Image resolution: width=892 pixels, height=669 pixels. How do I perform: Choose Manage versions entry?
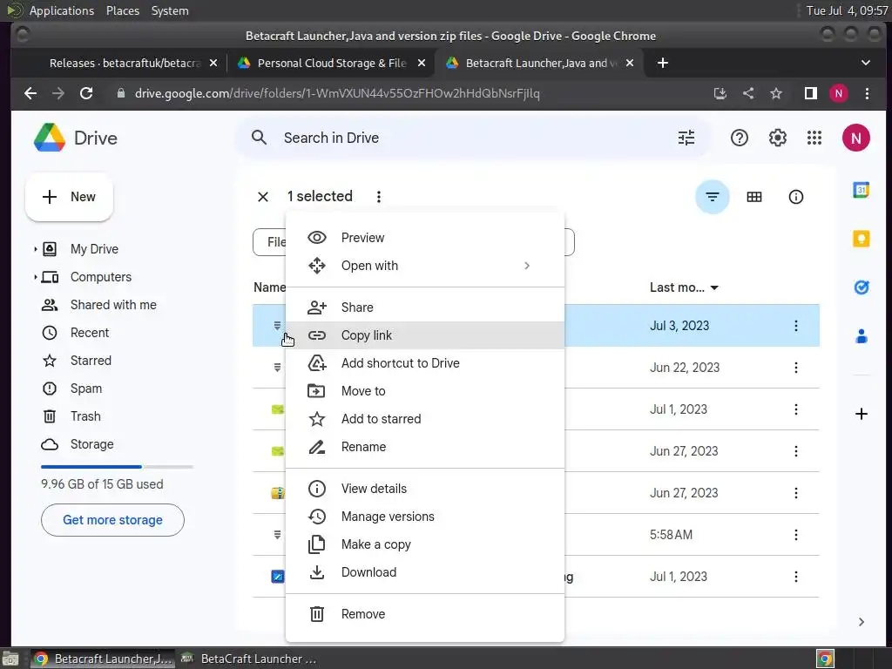(x=424, y=517)
